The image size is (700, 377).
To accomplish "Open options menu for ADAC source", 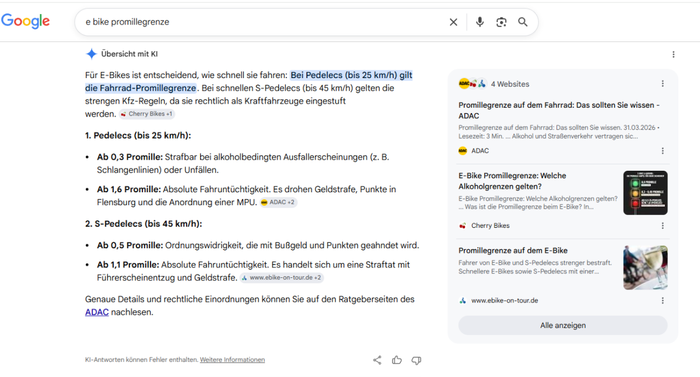I will click(x=663, y=151).
